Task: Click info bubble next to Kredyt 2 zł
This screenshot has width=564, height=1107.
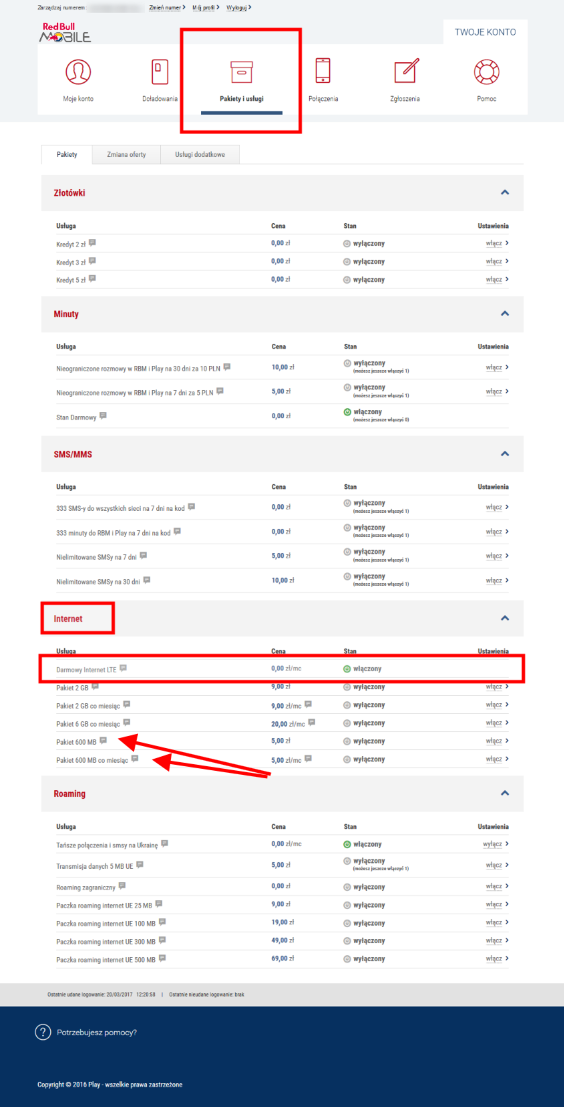Action: tap(92, 243)
